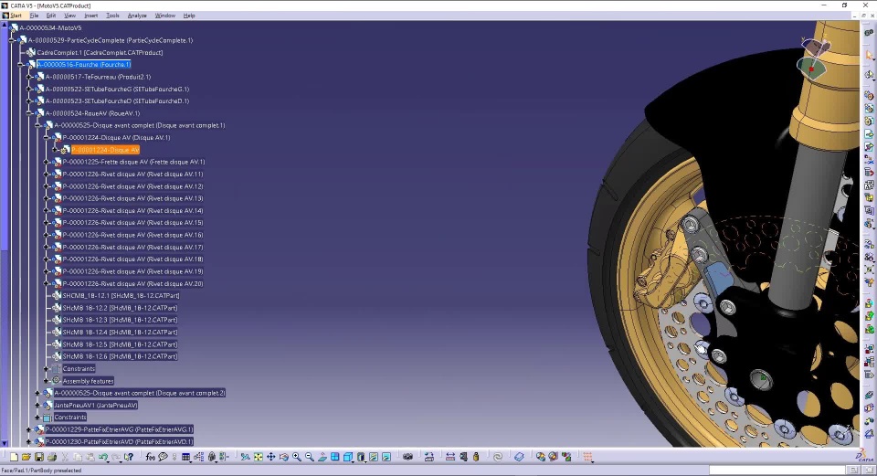Select Assembly features tree row
The image size is (877, 476).
pyautogui.click(x=88, y=381)
